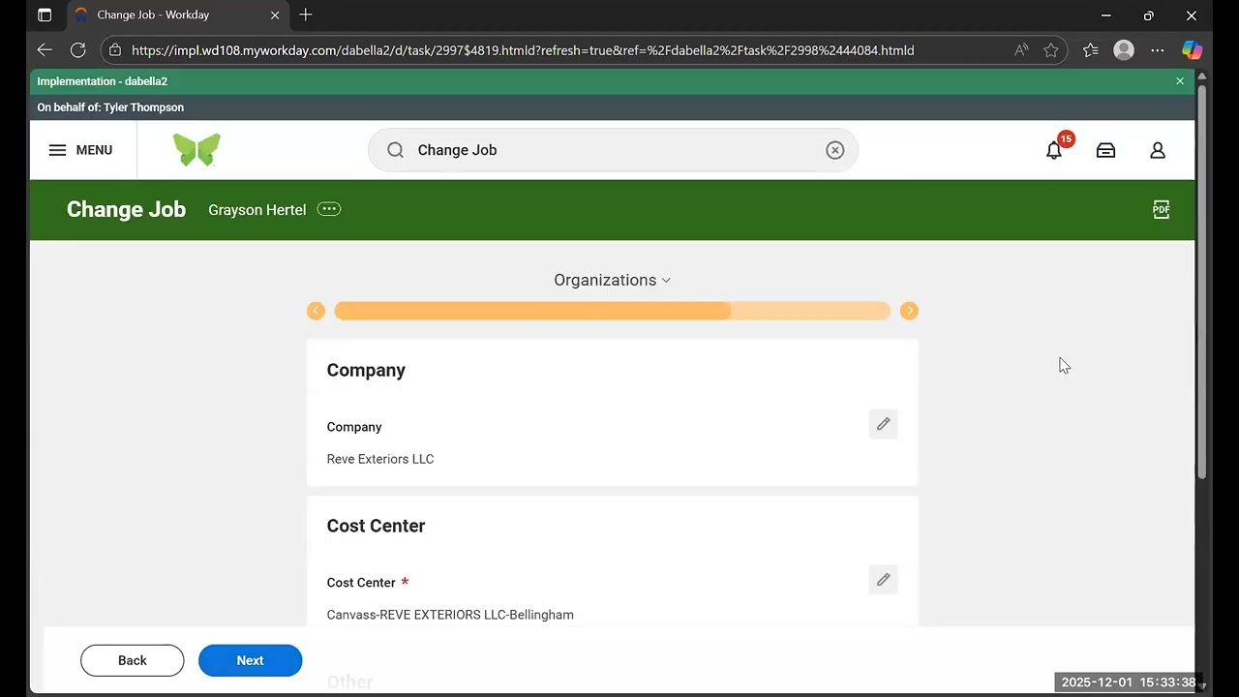Go to the previous step with the left arrow
The height and width of the screenshot is (697, 1239).
[x=316, y=311]
